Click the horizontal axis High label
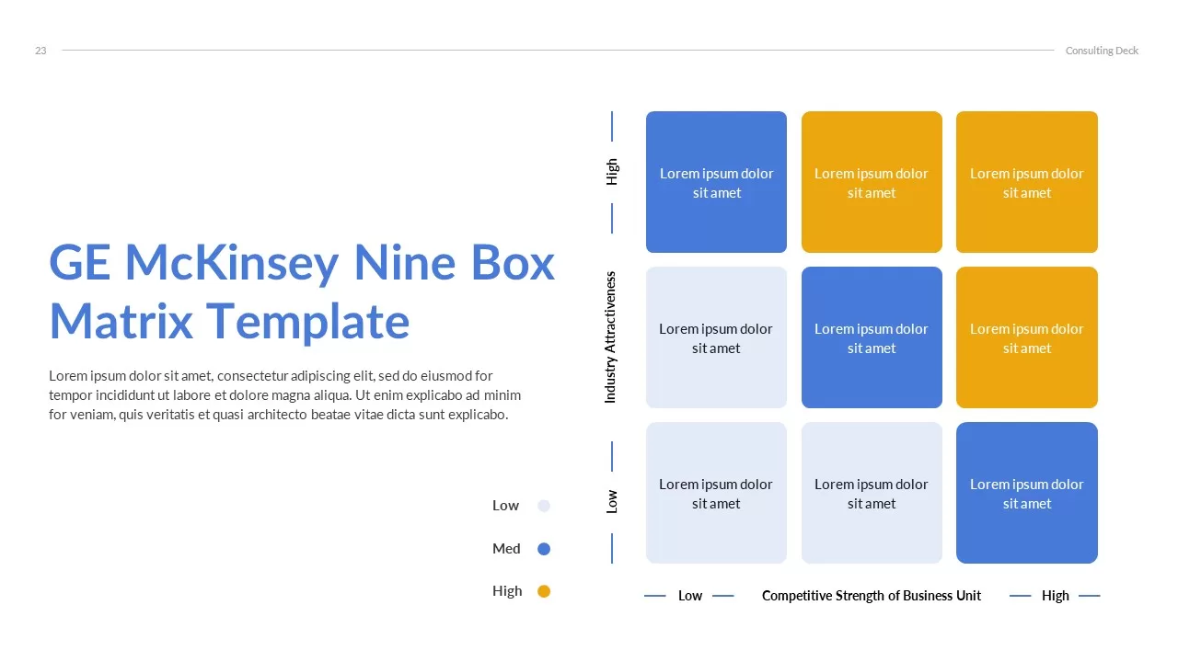The image size is (1178, 662). (x=1056, y=596)
